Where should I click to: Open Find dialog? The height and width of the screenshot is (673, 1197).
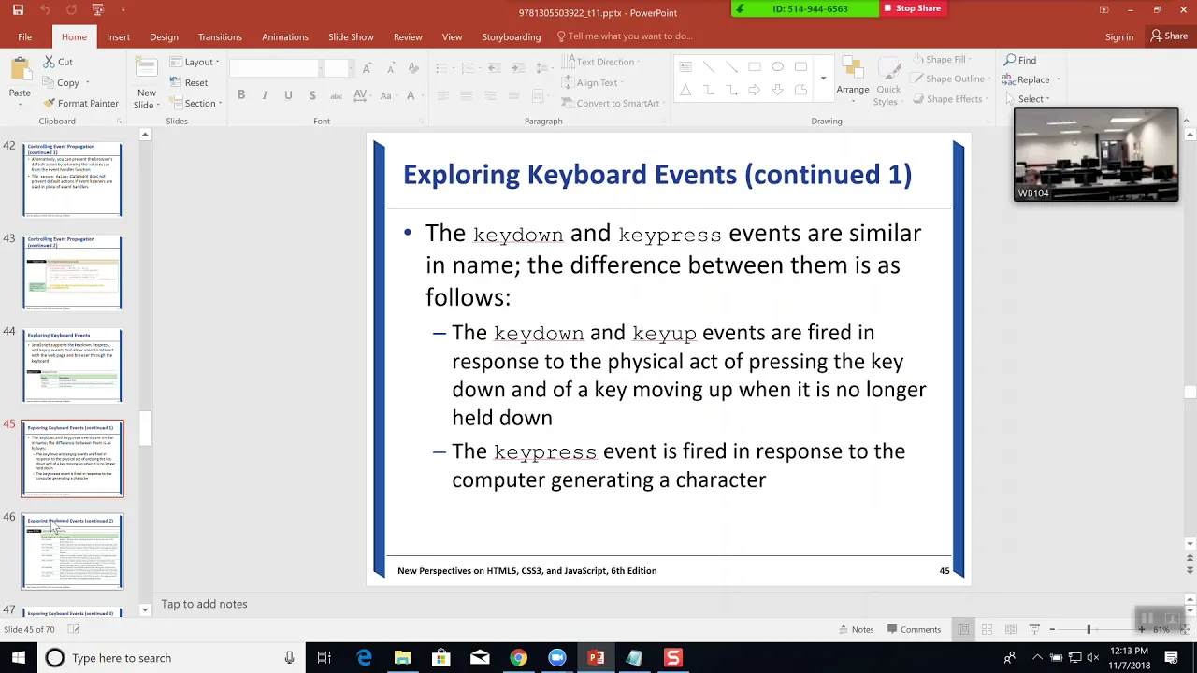click(1020, 60)
